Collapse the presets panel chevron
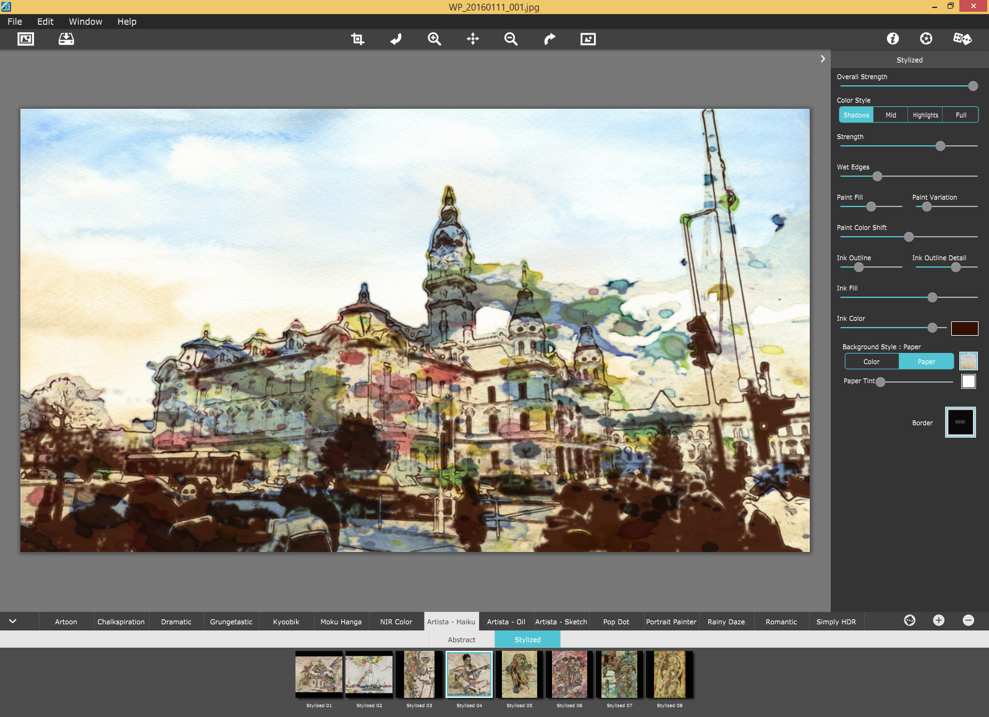This screenshot has height=717, width=989. (x=12, y=621)
